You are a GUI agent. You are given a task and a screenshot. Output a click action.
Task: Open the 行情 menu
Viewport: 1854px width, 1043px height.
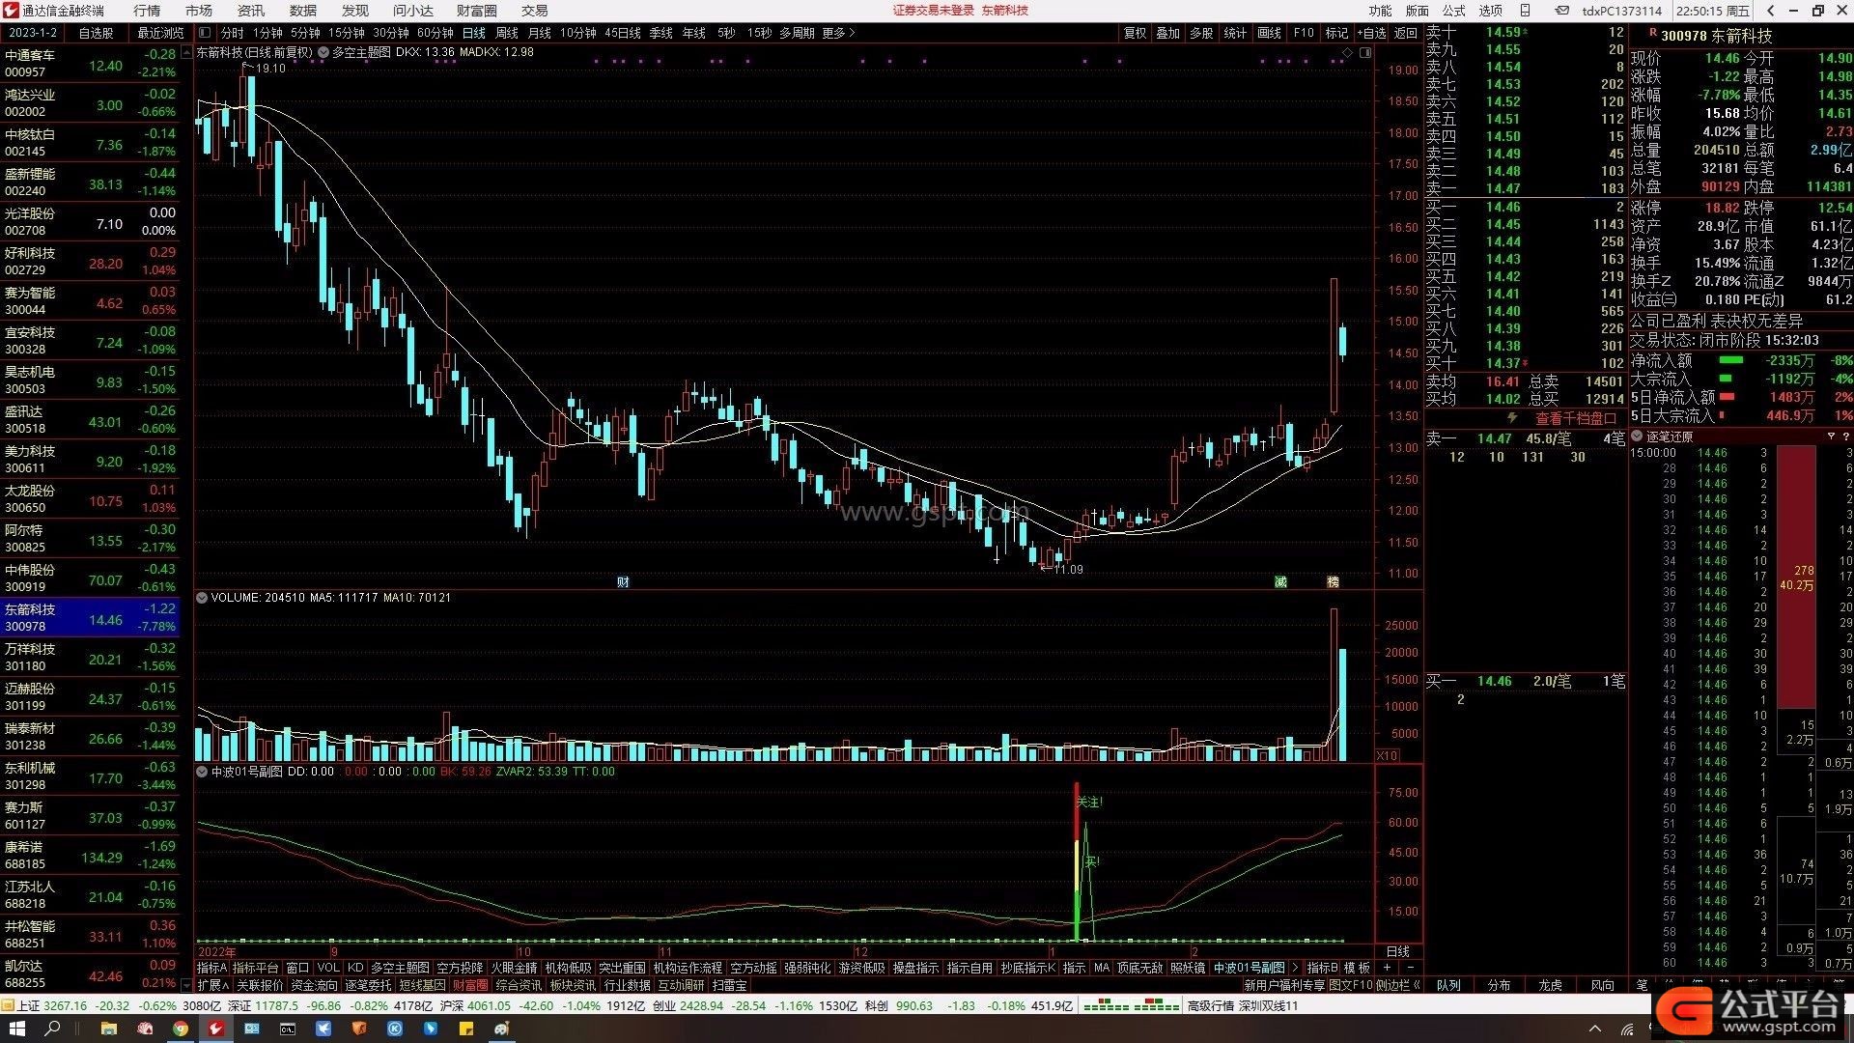(147, 11)
